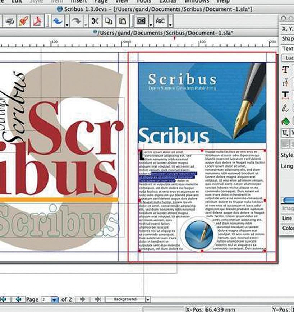The image size is (294, 312).
Task: Click the OK button tool icon
Action: 141,21
